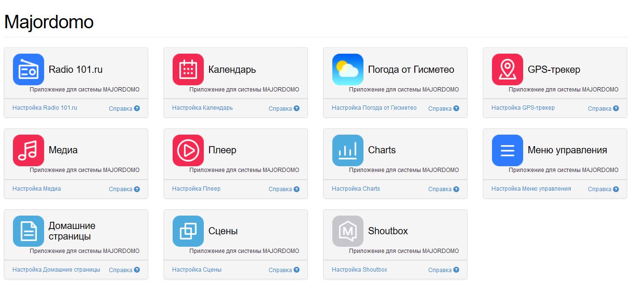Click Справка text link in Radio 101.ru card
632x286 pixels.
pos(120,109)
